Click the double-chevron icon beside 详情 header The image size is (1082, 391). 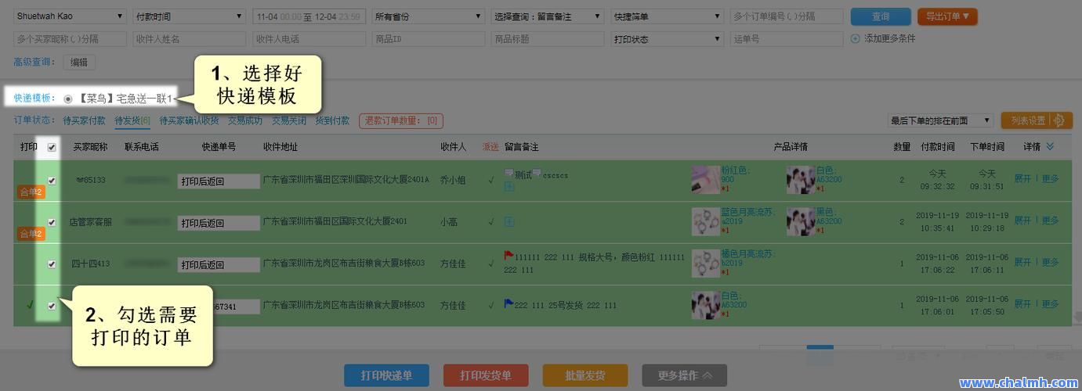pyautogui.click(x=1050, y=146)
